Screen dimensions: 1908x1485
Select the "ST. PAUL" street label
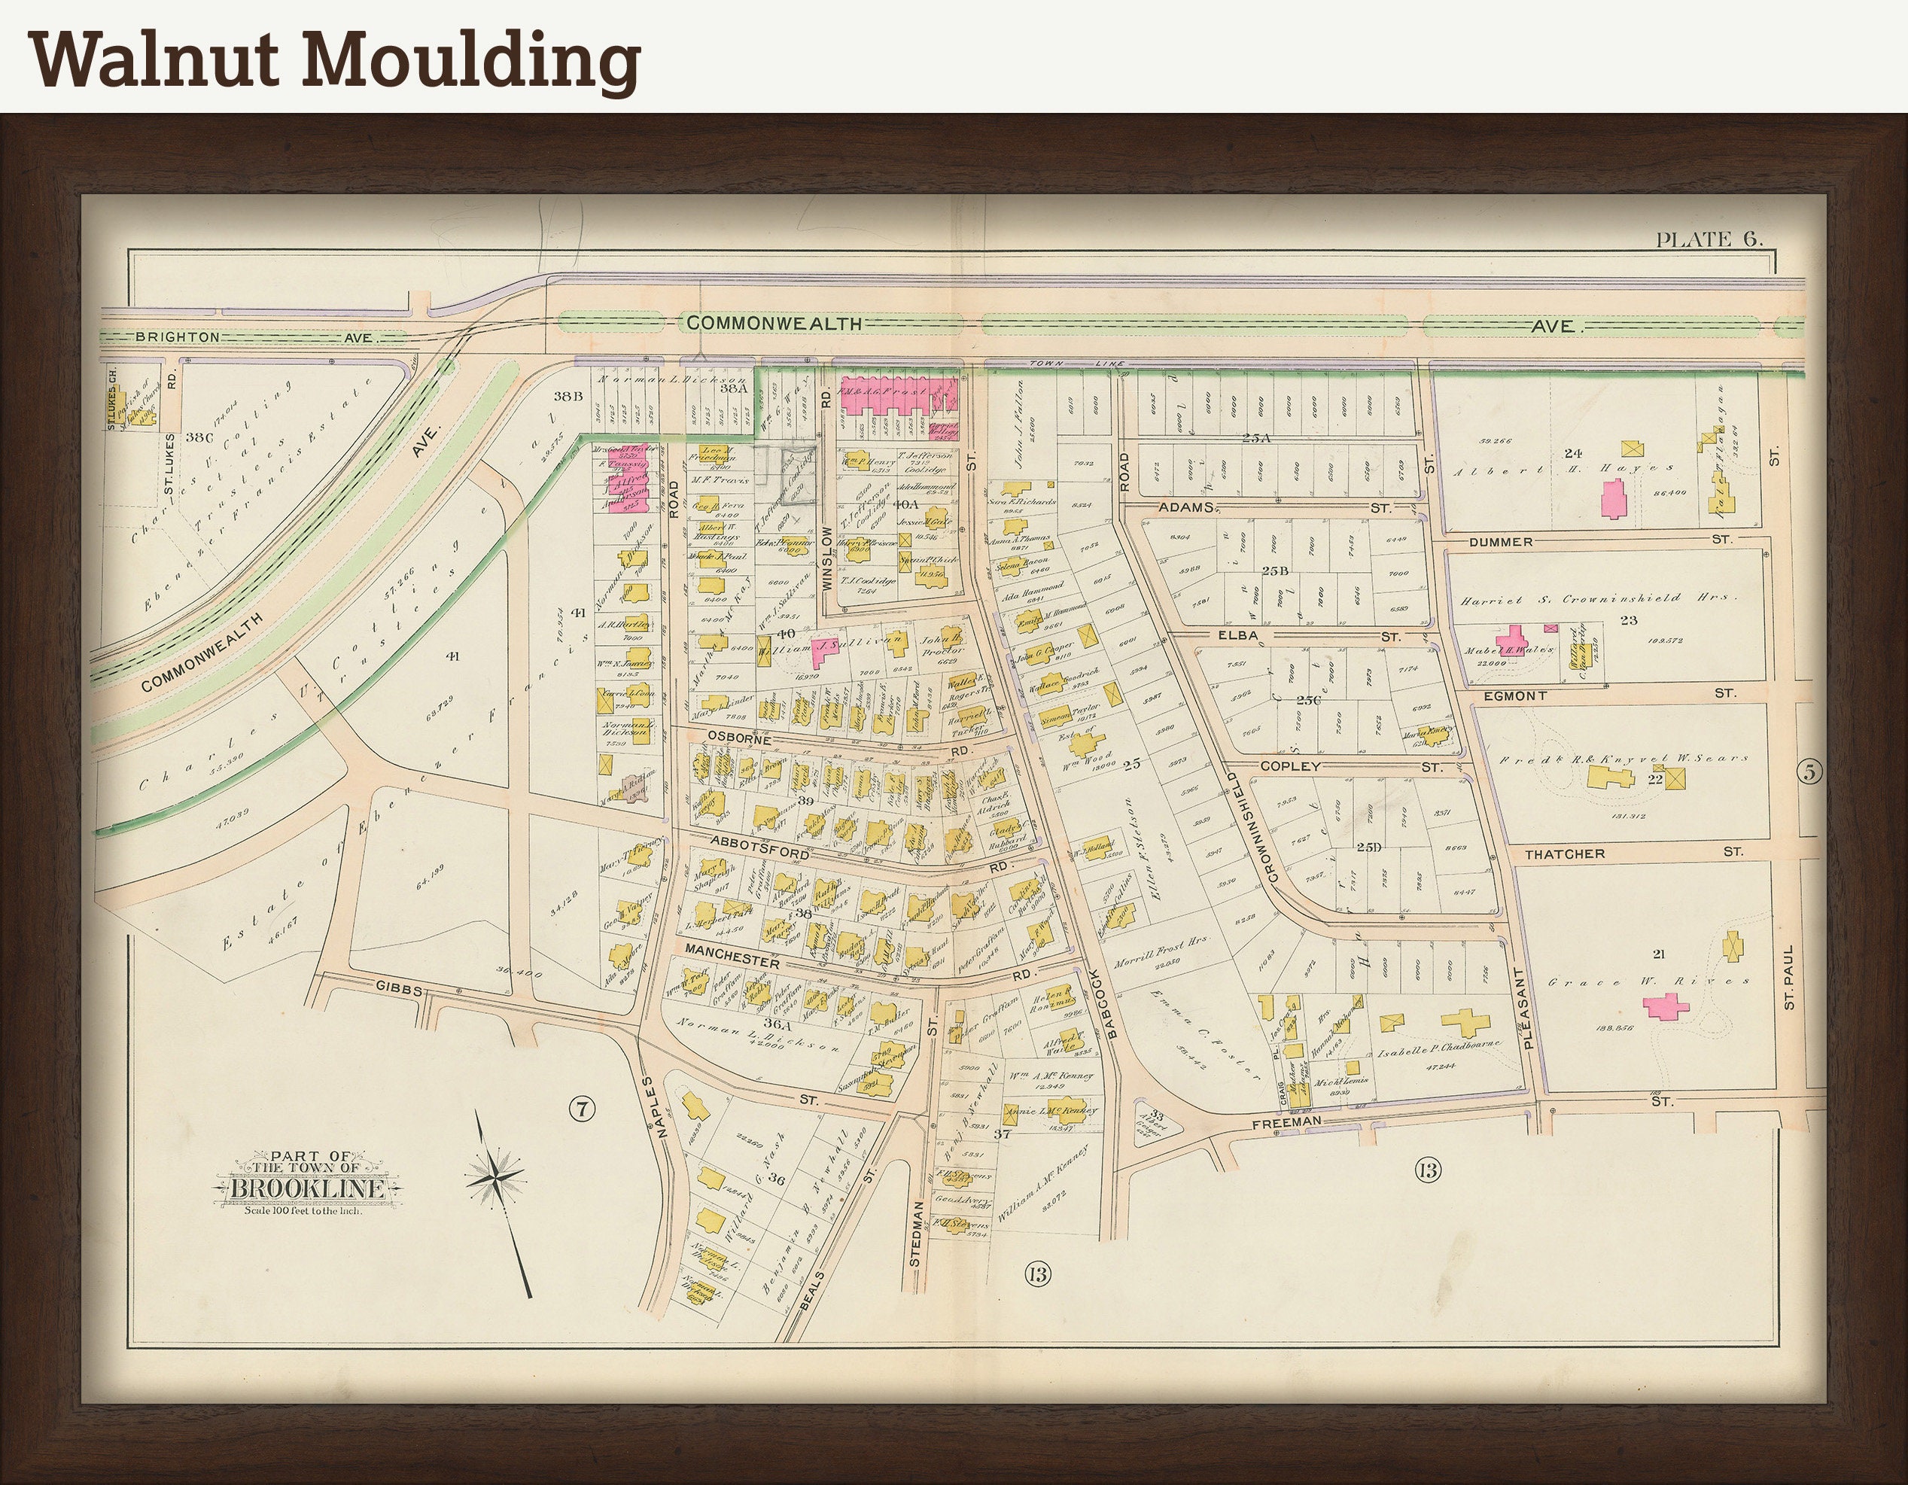(x=1790, y=977)
